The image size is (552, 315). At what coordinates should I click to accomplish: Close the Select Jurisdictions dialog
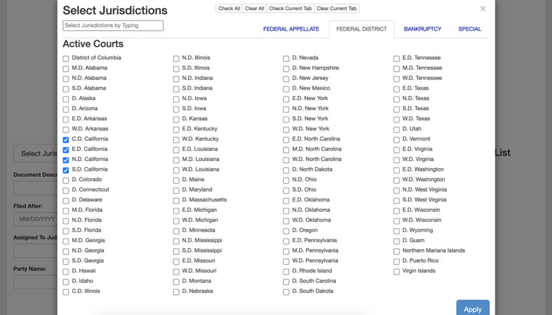point(483,9)
